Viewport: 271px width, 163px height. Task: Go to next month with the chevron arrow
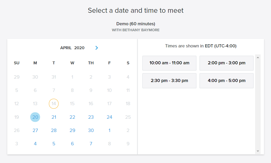pos(97,48)
